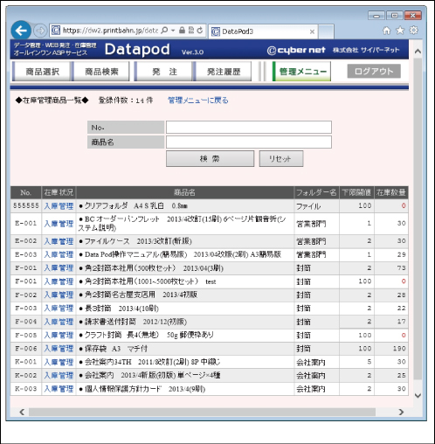Click the Datapod Ver.3.0 title logo
Screen dimensions: 435x444
[x=154, y=50]
